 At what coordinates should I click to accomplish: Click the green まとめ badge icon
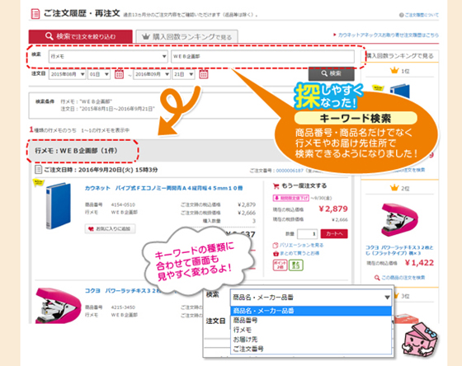[x=296, y=265]
